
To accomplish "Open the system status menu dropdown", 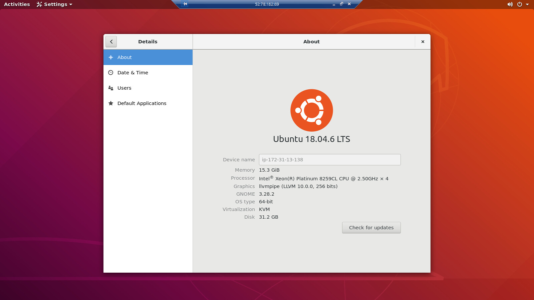I will pos(527,4).
